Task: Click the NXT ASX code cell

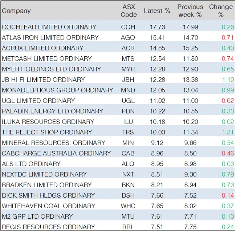Action: 128,174
